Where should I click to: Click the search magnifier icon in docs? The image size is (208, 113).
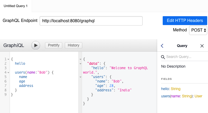coord(163,57)
